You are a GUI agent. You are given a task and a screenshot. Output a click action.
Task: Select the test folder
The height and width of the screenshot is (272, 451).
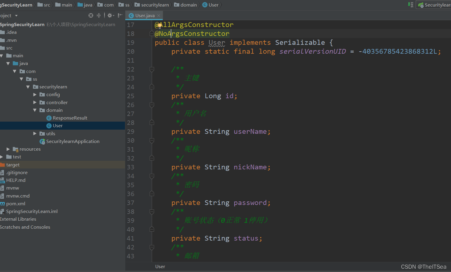pyautogui.click(x=14, y=157)
